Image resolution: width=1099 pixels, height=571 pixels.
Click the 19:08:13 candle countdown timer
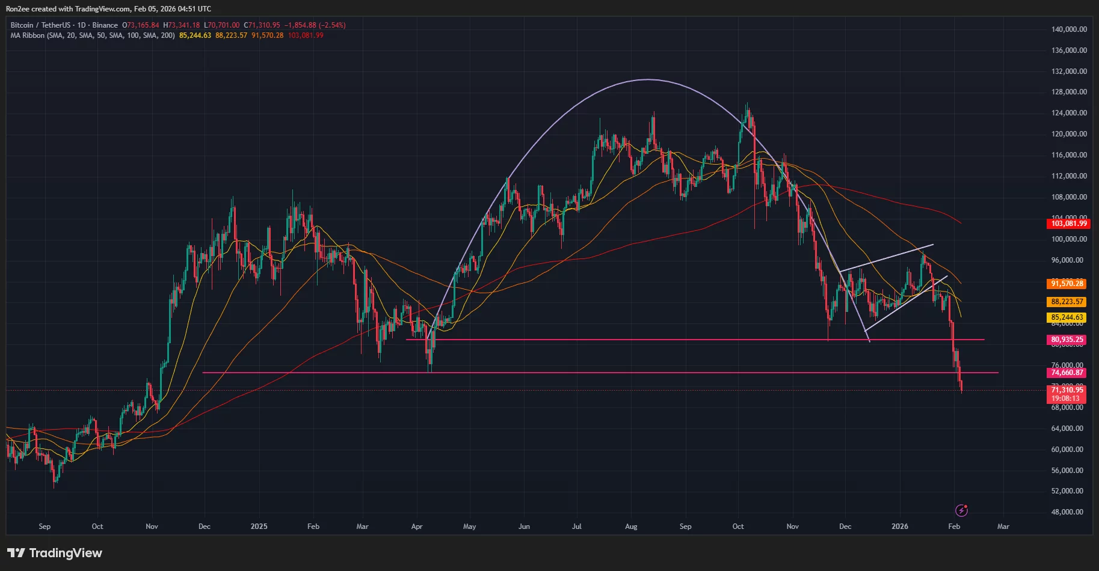(1067, 398)
